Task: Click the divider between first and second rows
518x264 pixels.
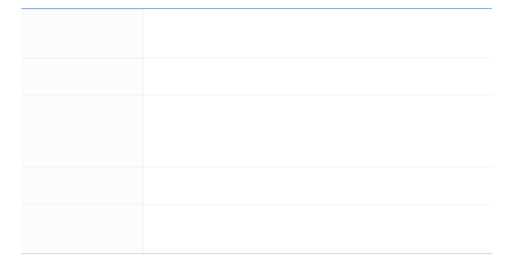Action: pyautogui.click(x=256, y=58)
